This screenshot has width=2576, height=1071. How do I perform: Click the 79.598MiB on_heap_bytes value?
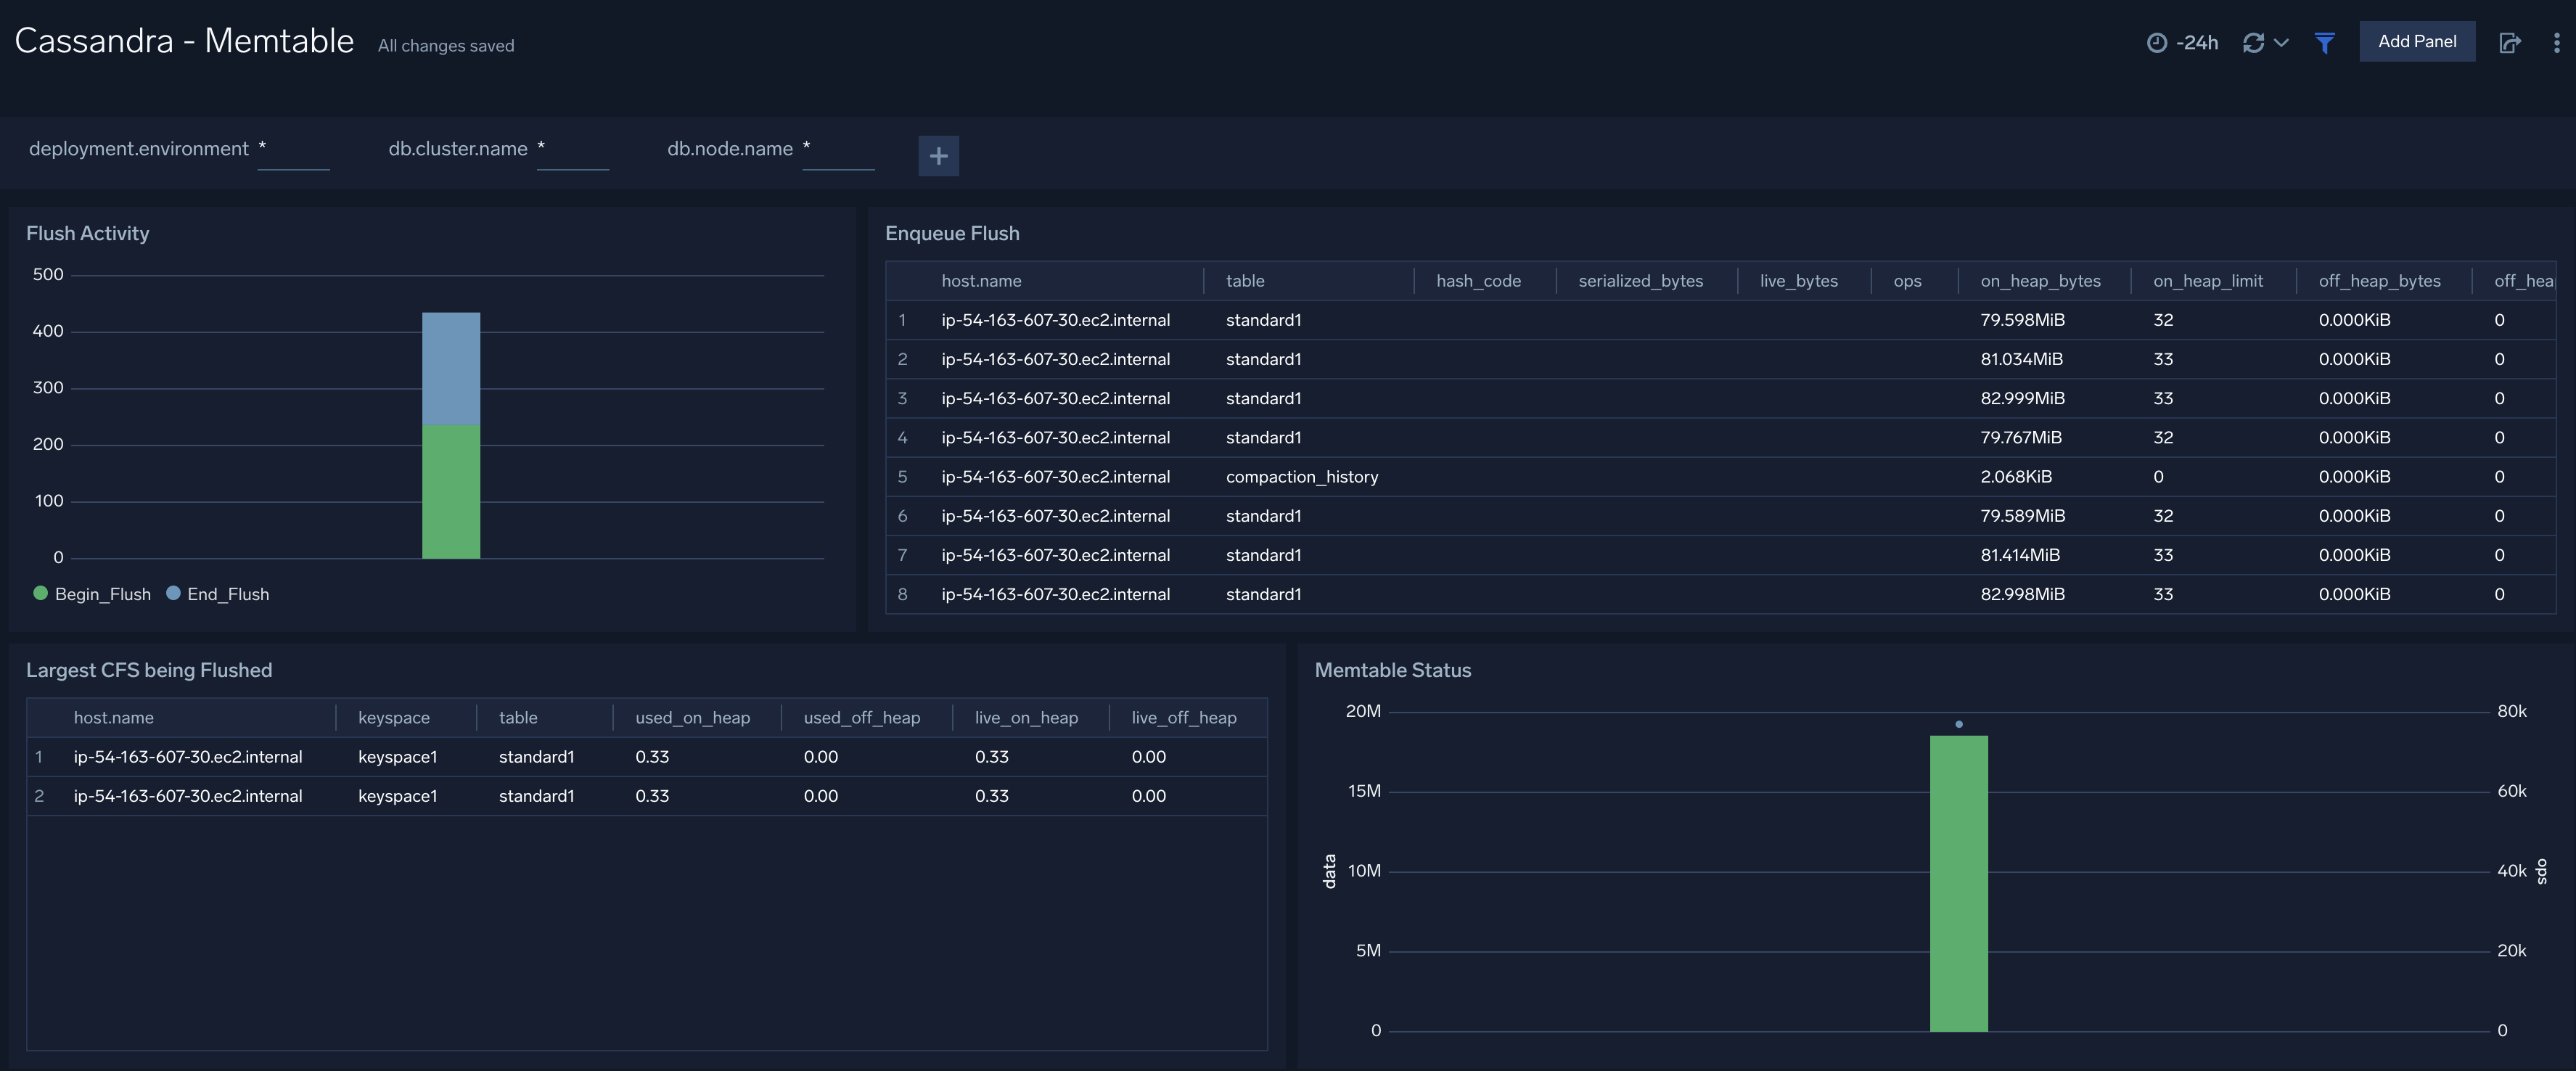coord(2022,320)
